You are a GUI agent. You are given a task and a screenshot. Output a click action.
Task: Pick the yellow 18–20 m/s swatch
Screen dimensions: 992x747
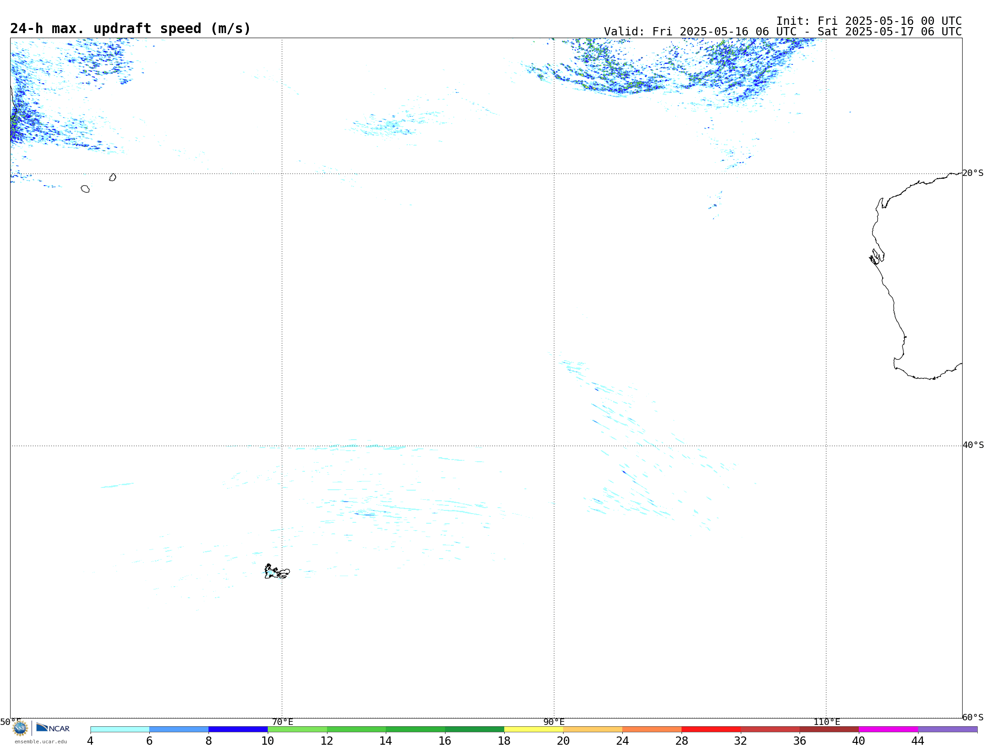click(x=534, y=730)
